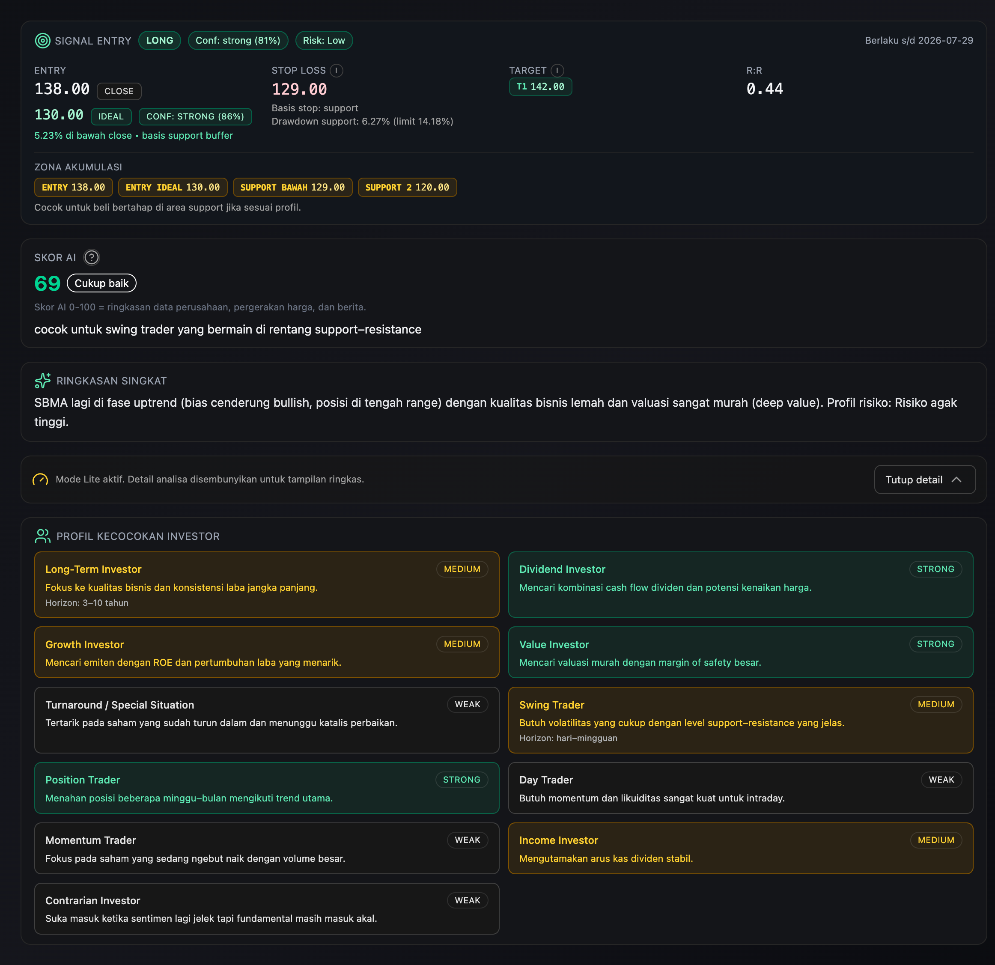Click the Risk: Low badge
This screenshot has height=965, width=995.
coord(324,41)
